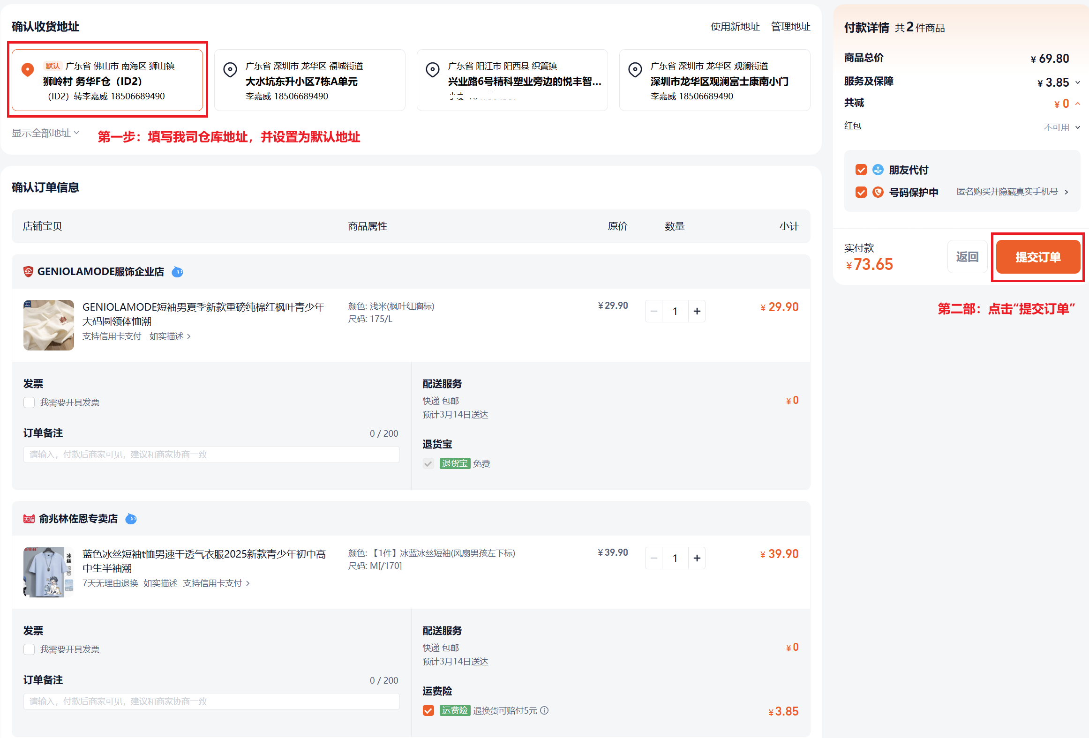Toggle the 号码保护中 checkbox
The width and height of the screenshot is (1089, 738).
pos(861,192)
